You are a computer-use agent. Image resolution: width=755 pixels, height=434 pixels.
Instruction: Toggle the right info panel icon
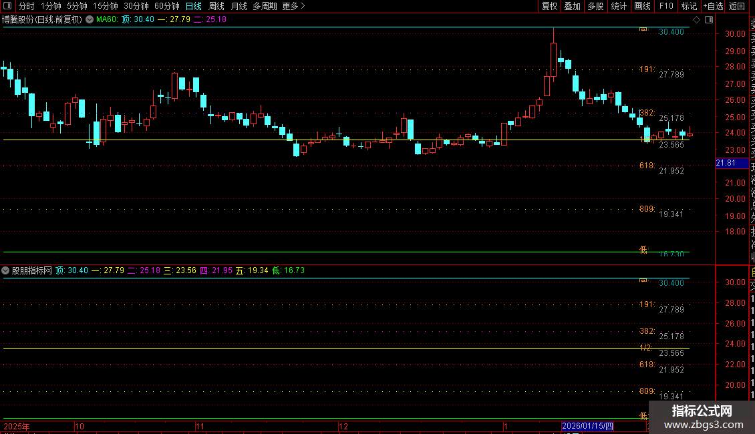click(x=709, y=20)
